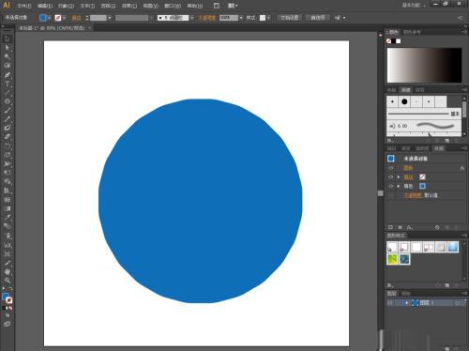Open the workspace switcher dropdown
The width and height of the screenshot is (469, 351).
point(414,6)
